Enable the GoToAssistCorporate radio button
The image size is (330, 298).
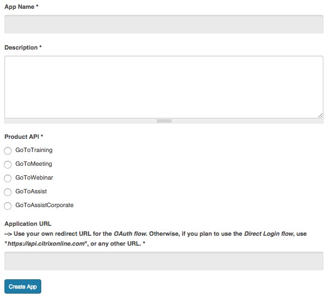8,206
